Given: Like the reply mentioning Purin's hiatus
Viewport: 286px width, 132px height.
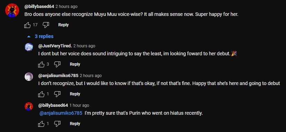Looking at the screenshot, I should (41, 124).
